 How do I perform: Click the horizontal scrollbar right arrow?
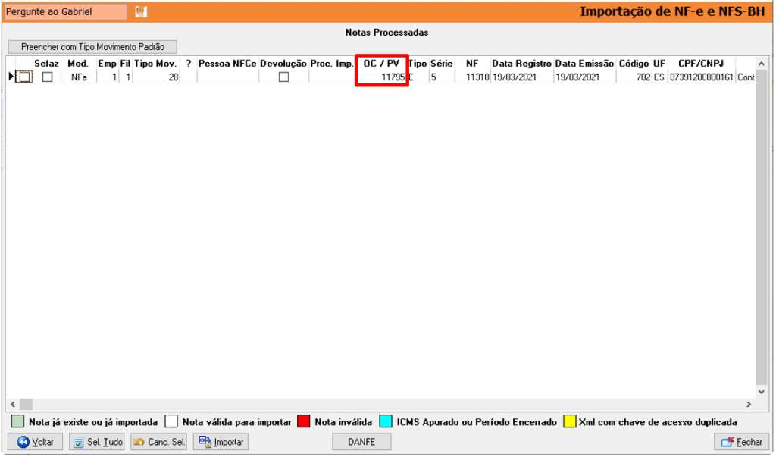749,404
